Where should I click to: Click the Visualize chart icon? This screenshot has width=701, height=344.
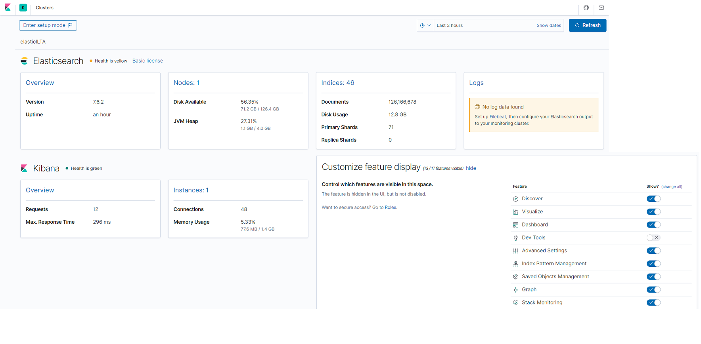(515, 212)
